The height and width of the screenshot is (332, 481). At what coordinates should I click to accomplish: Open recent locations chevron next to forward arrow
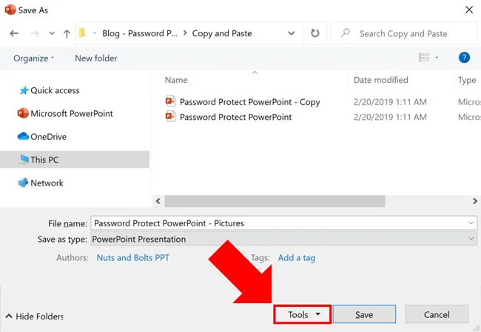point(52,33)
